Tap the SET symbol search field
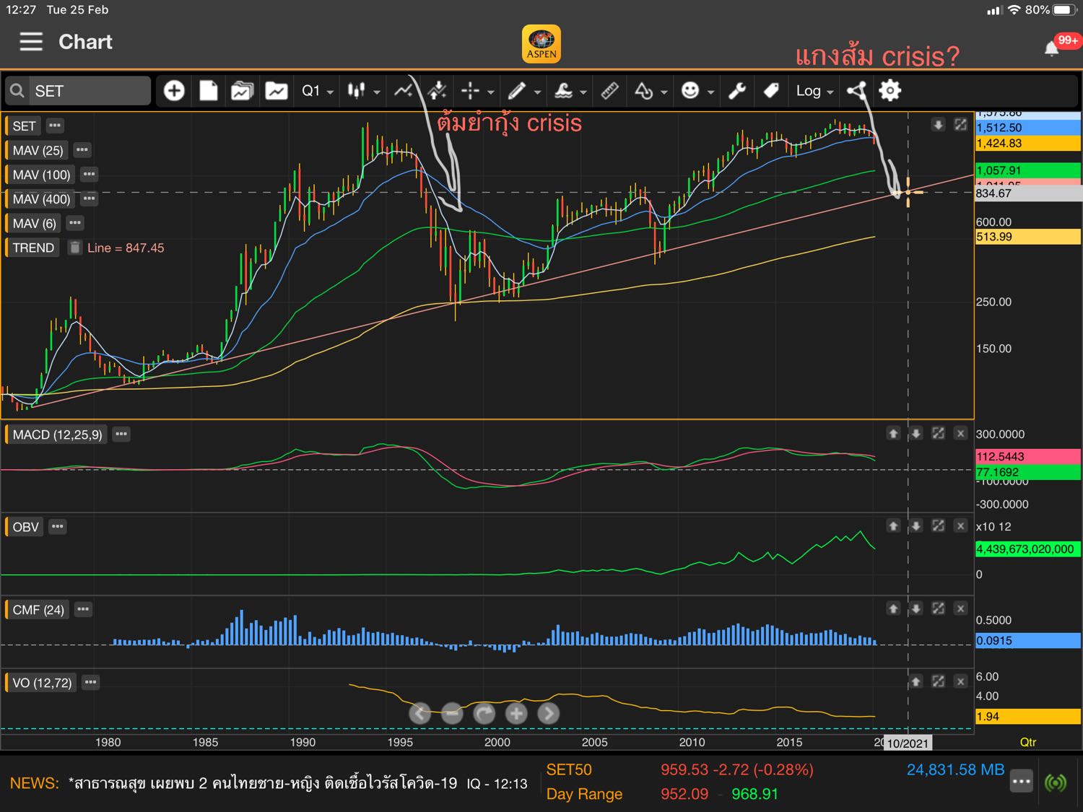The image size is (1083, 812). click(x=78, y=91)
